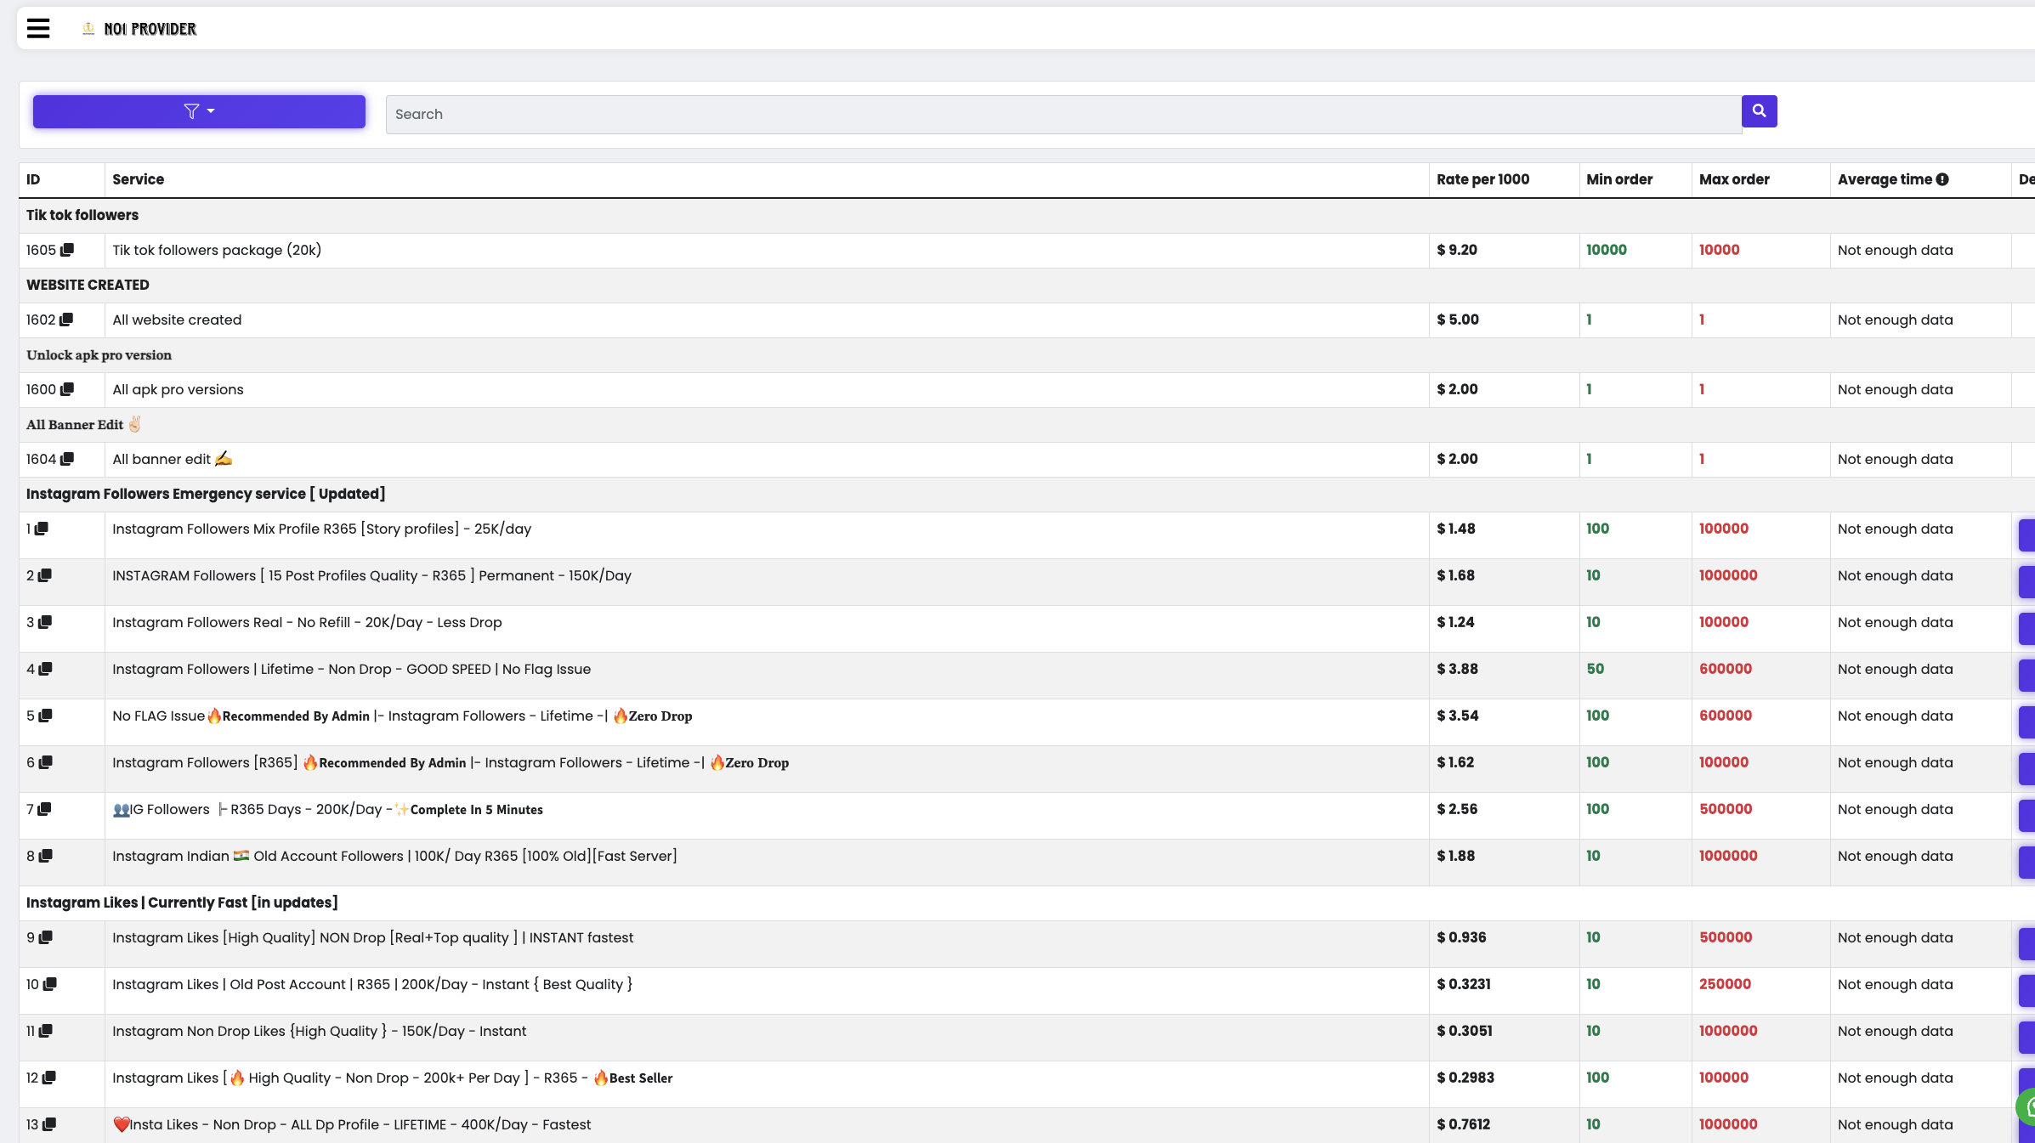Click the Service column header
Viewport: 2035px width, 1143px height.
[x=138, y=179]
